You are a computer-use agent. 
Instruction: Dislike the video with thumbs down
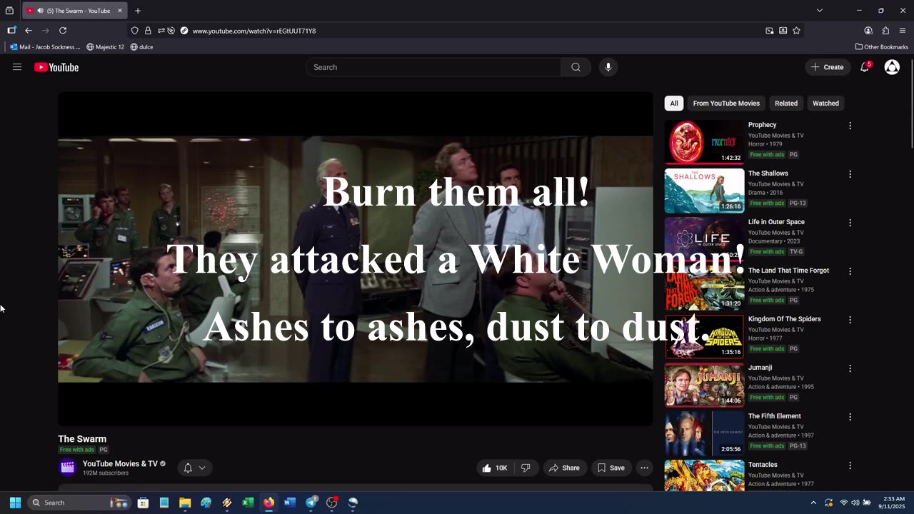526,468
